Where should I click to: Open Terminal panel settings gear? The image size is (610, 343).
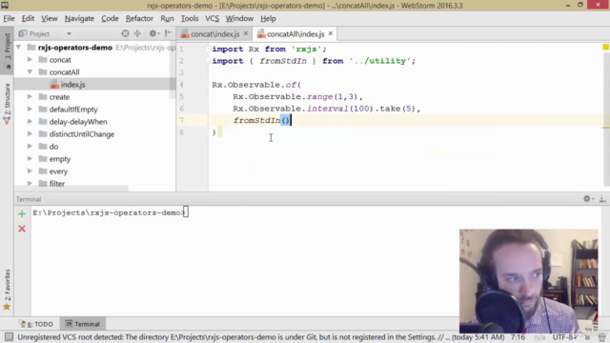coord(587,199)
